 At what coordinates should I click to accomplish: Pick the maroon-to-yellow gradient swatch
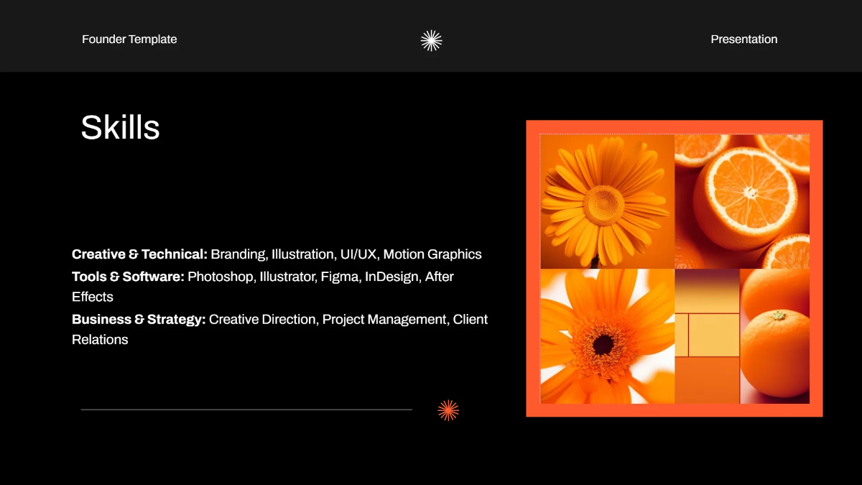click(x=707, y=291)
